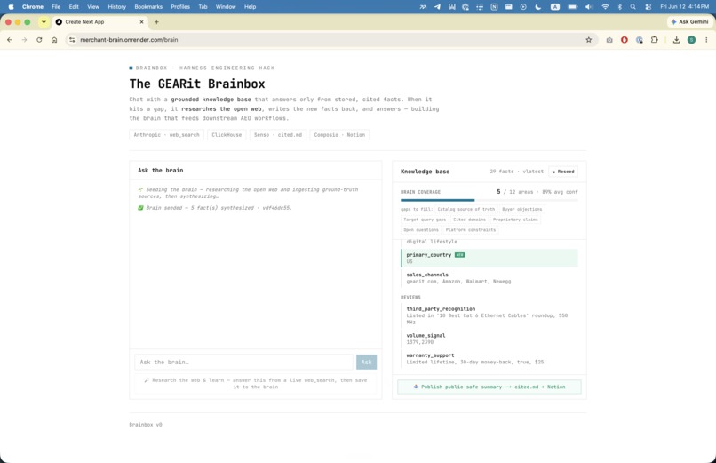Open the Edit menu
The width and height of the screenshot is (716, 463).
74,7
